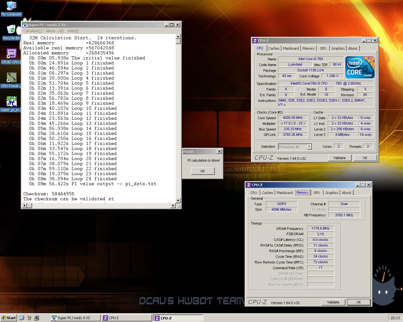403x322 pixels.
Task: Click OK in bottom CPU-Z window
Action: (359, 302)
